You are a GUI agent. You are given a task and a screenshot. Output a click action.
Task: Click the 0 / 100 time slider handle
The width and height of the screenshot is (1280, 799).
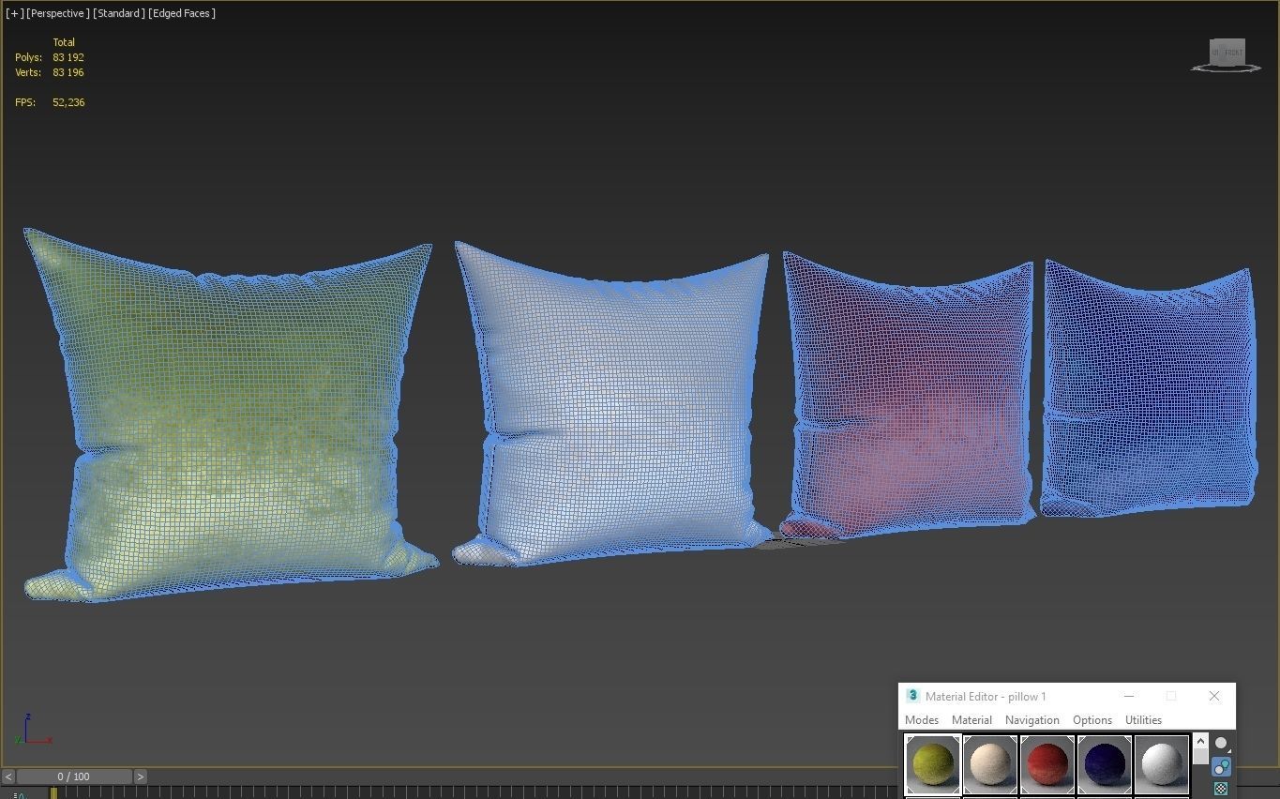click(x=74, y=776)
